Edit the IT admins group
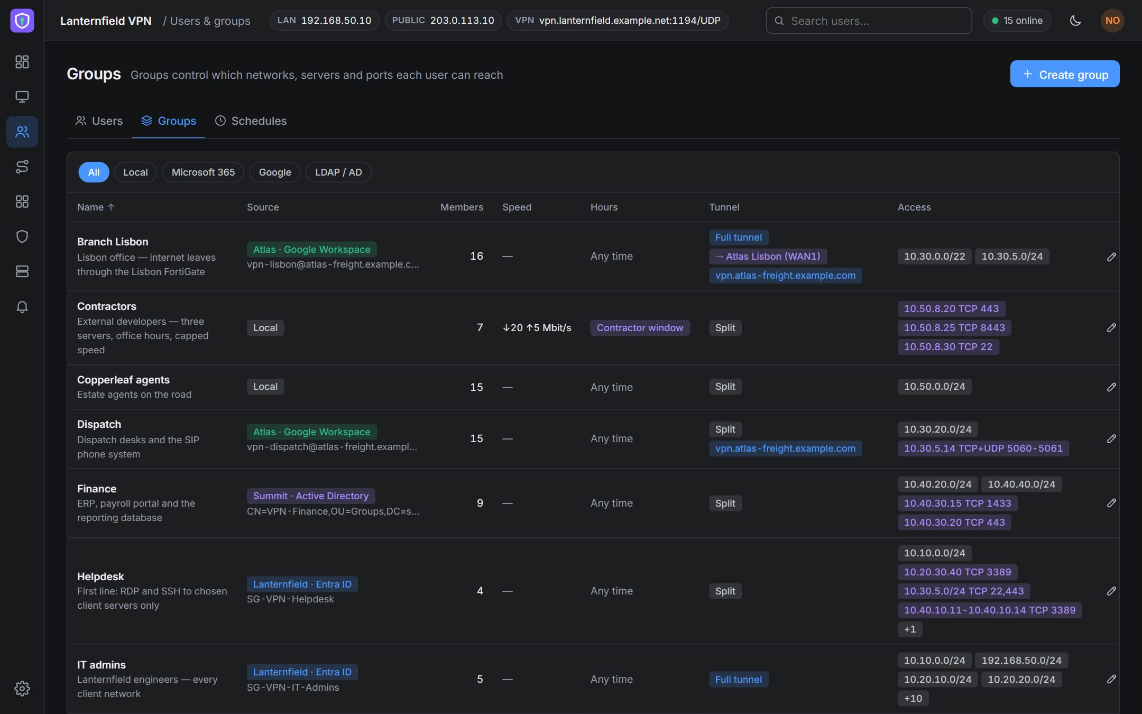 1111,679
